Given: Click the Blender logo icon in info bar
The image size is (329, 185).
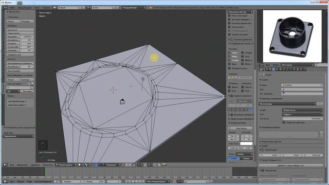Looking at the screenshot, I should click(x=151, y=7).
